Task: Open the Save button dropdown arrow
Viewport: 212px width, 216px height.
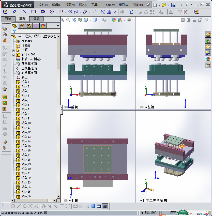Action: pos(178,5)
